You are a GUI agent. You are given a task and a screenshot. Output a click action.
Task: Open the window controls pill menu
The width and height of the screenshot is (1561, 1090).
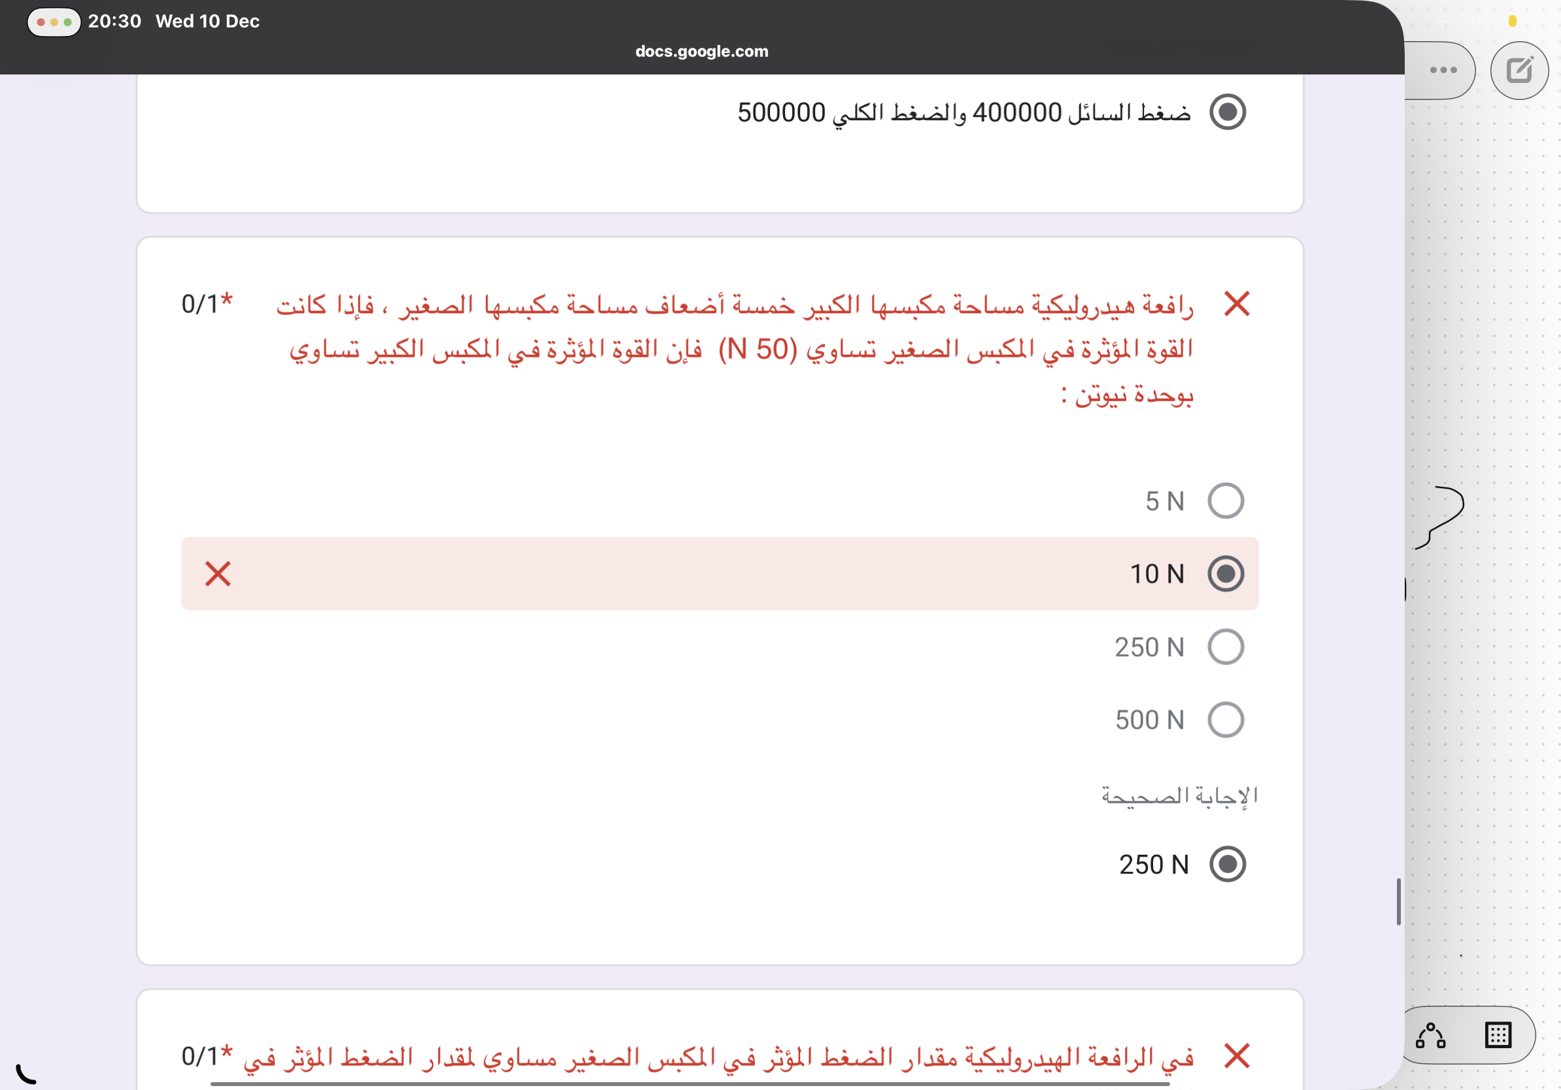pos(54,22)
